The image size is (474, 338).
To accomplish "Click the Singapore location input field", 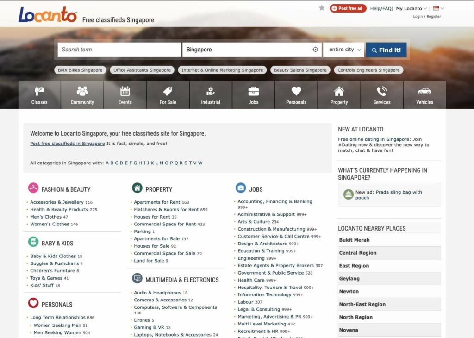I will (252, 50).
